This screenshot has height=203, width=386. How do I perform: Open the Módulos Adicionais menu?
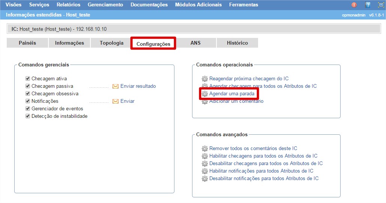(198, 5)
